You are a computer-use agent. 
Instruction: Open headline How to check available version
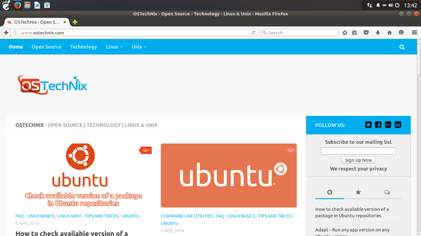72,233
